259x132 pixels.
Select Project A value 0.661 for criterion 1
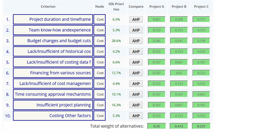pos(156,19)
